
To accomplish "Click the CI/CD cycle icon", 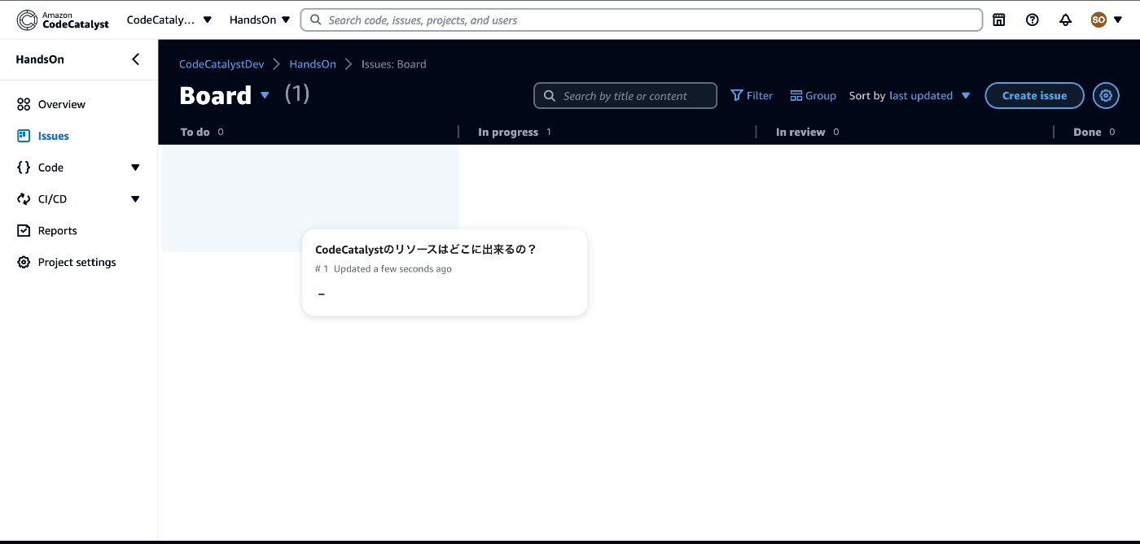I will click(24, 199).
